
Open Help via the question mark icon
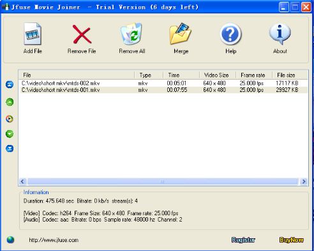pos(230,34)
